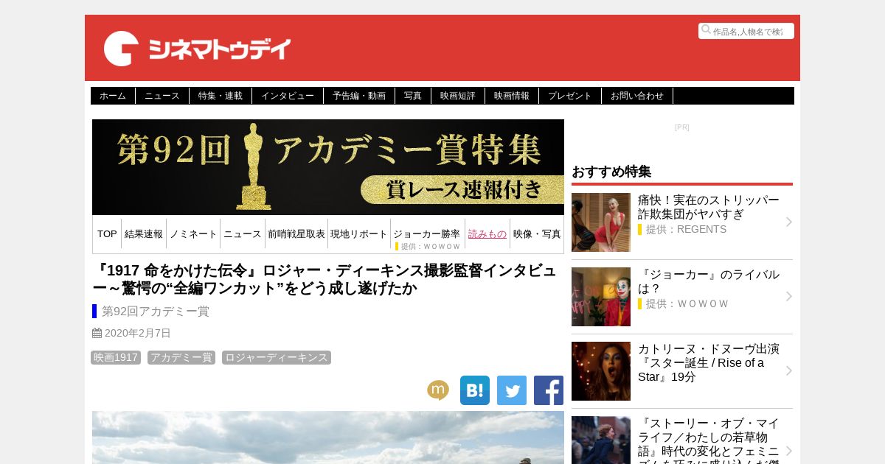The width and height of the screenshot is (885, 464).
Task: Select the 映像・写真 tab
Action: click(x=537, y=233)
